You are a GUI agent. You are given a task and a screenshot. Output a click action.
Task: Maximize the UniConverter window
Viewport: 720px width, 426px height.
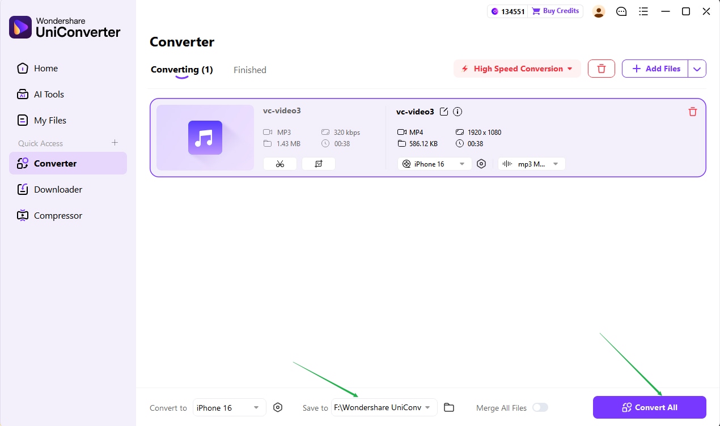click(x=686, y=11)
